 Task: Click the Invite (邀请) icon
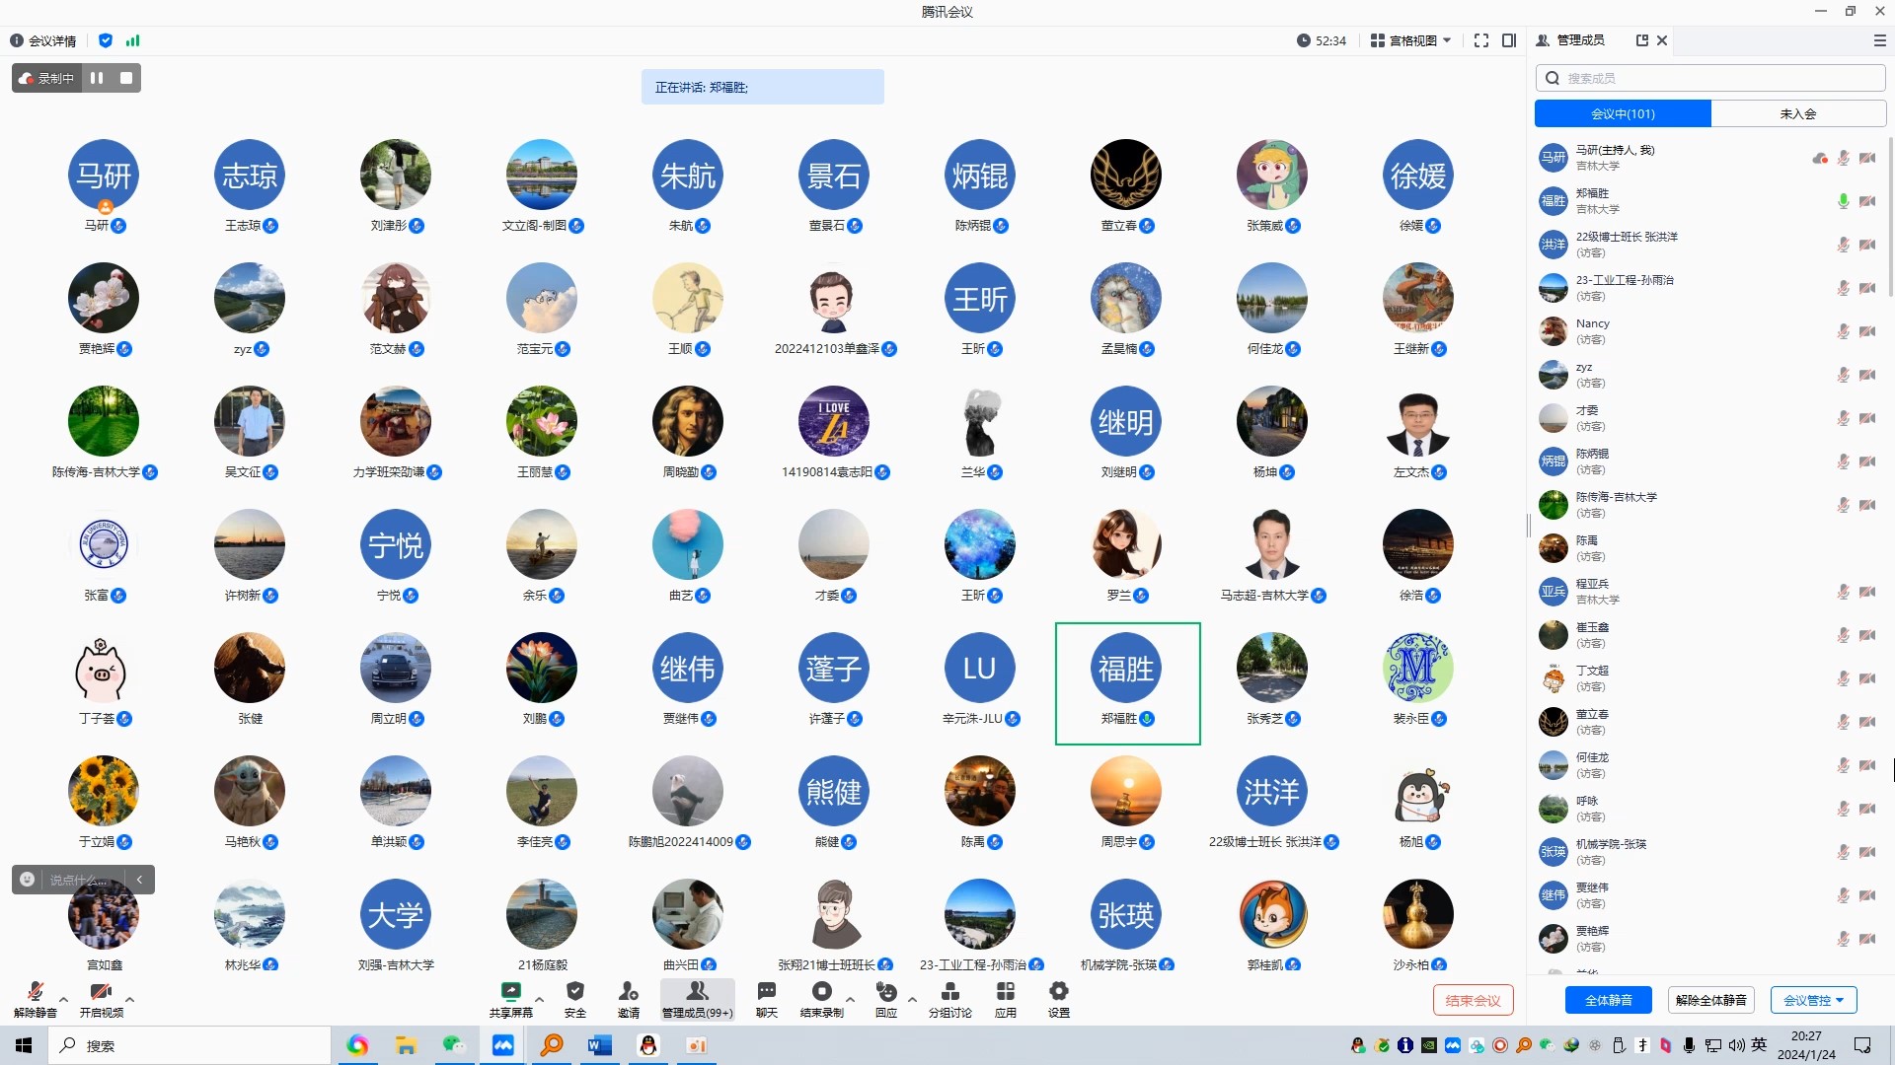pyautogui.click(x=629, y=992)
